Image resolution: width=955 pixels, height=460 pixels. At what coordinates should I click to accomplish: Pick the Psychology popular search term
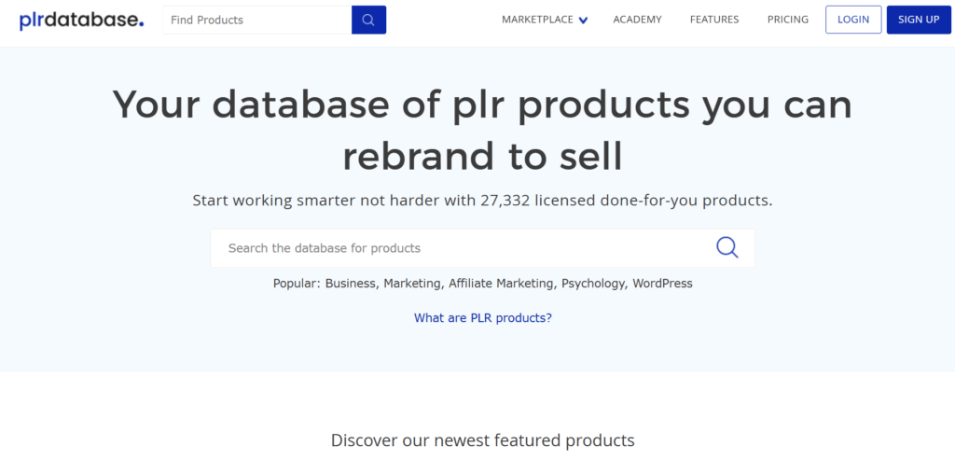click(x=593, y=284)
